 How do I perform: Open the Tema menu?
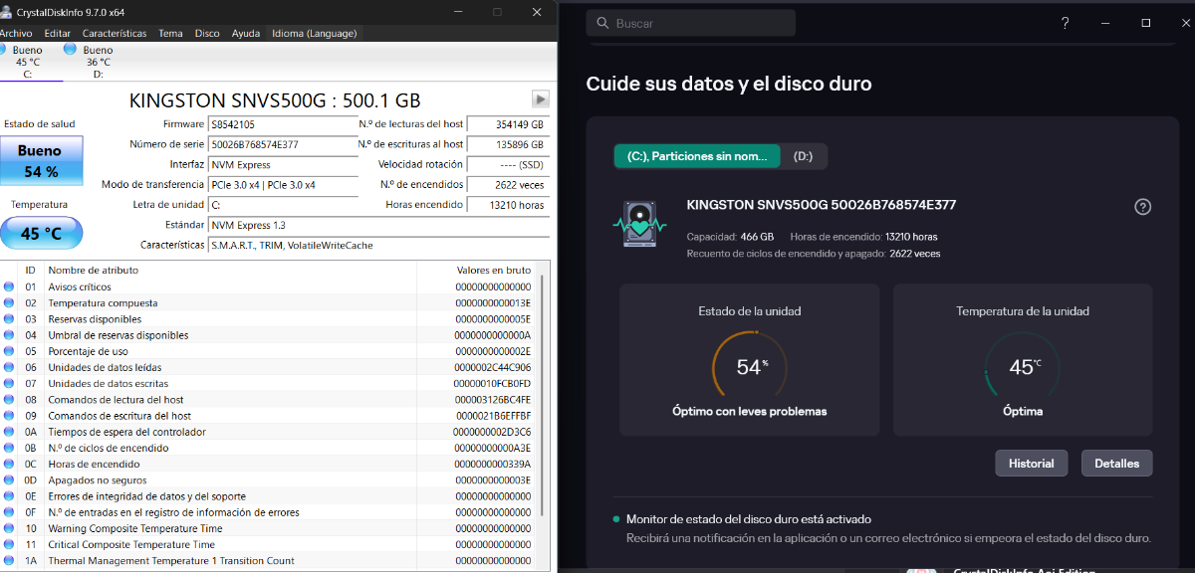(170, 33)
